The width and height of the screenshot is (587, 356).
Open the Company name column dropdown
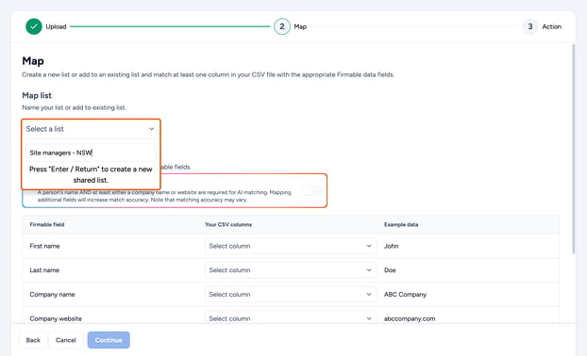[x=291, y=295]
